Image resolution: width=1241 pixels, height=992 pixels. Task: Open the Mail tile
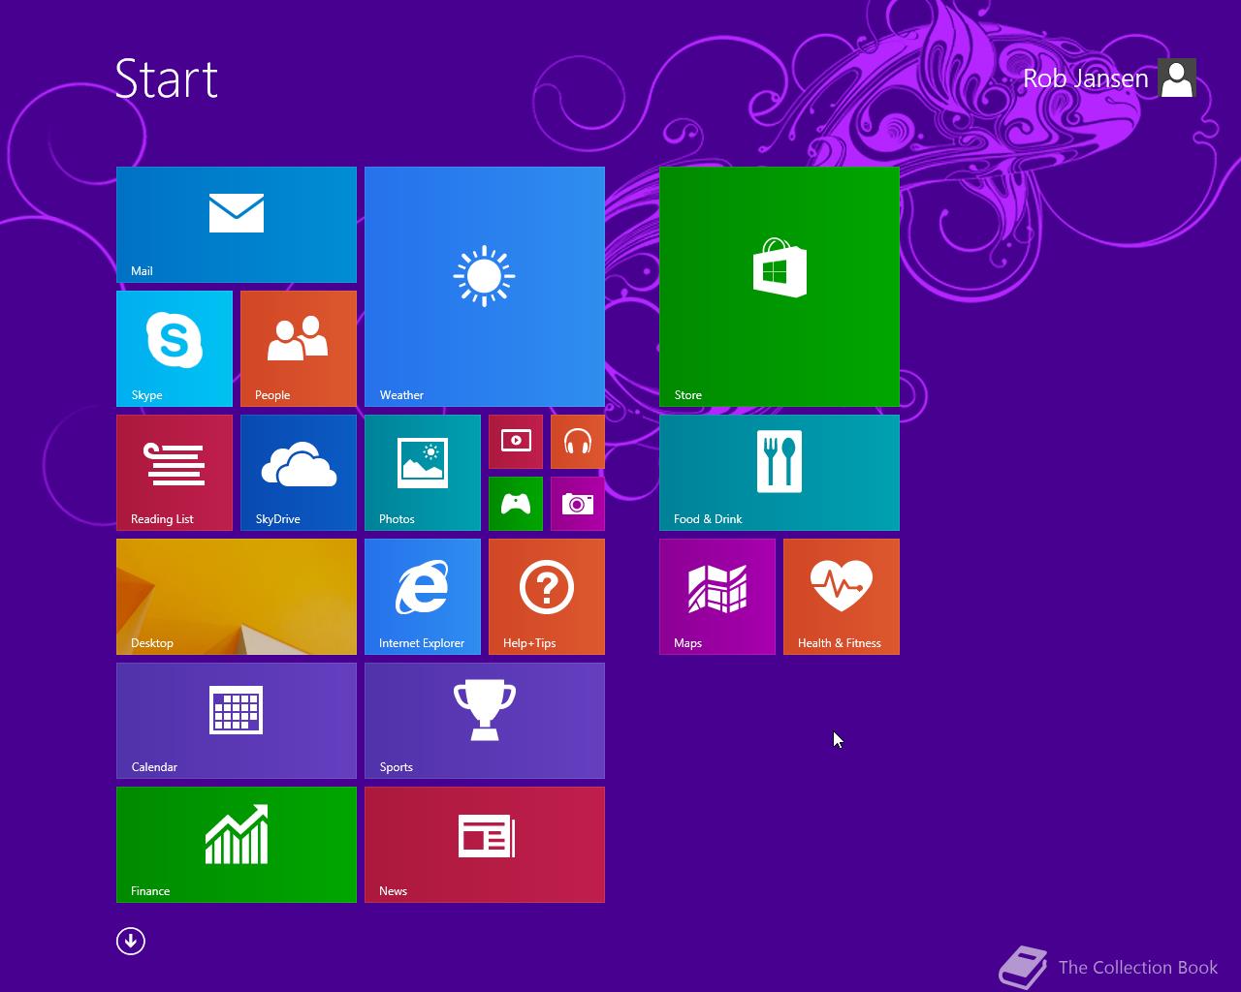pos(237,225)
